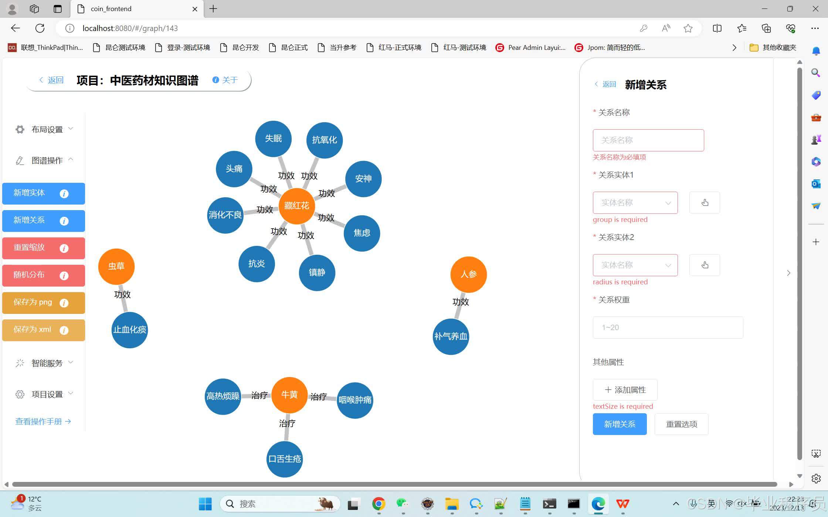Click info icon on 重置缩放 button

tap(64, 248)
